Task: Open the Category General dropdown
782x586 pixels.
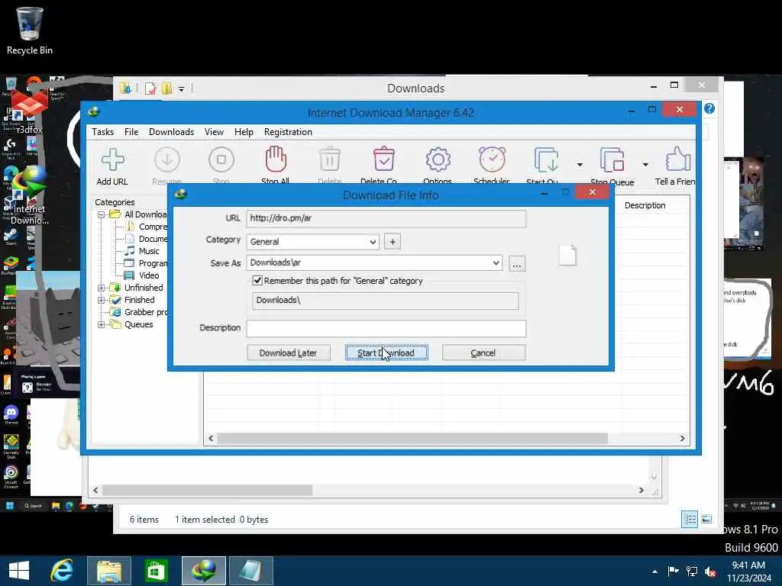Action: (312, 242)
